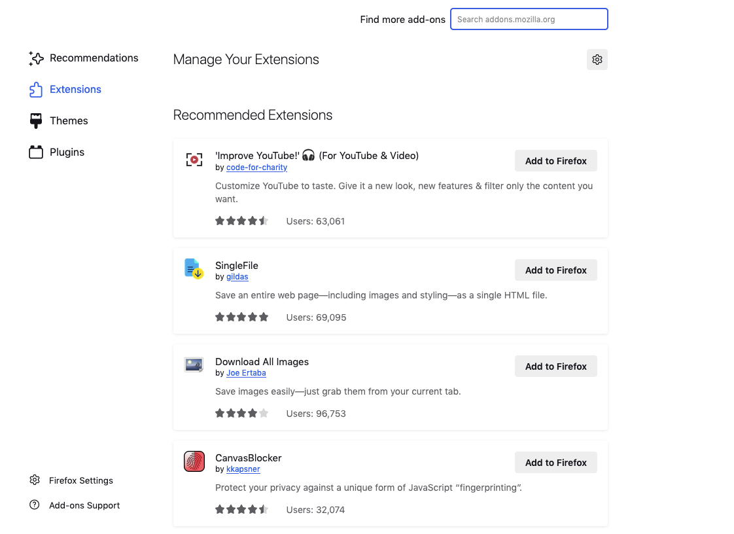This screenshot has height=534, width=734.
Task: Click the Recommendations sparkle icon
Action: 36,58
